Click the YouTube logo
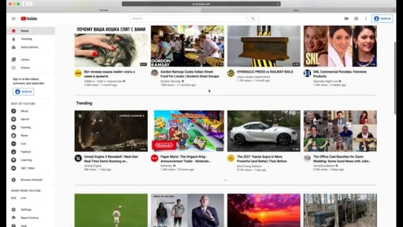 pos(29,18)
